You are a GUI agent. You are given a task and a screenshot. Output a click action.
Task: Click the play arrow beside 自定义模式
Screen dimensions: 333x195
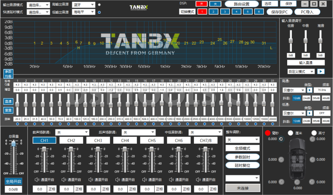coord(321,71)
